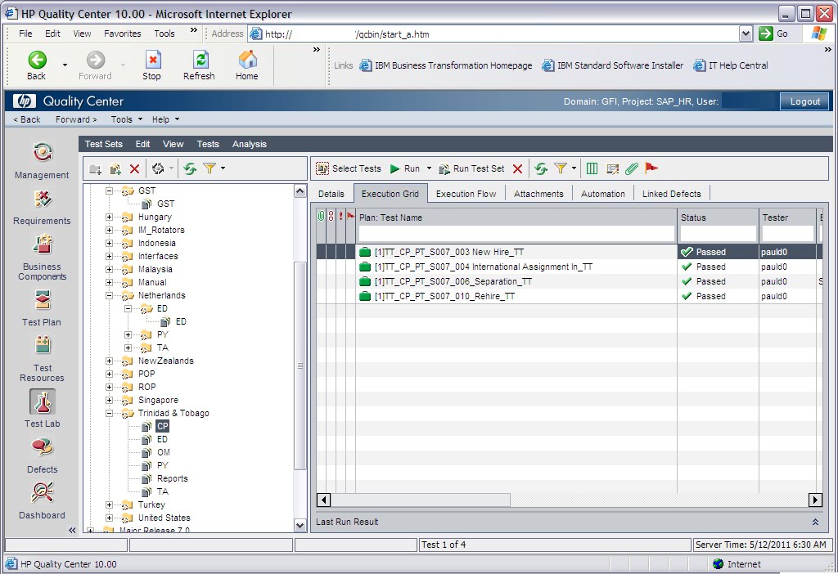Viewport: 838px width, 574px height.
Task: Switch to the Details tab
Action: [331, 194]
